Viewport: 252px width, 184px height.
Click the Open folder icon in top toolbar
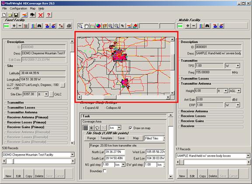[x=10, y=15]
